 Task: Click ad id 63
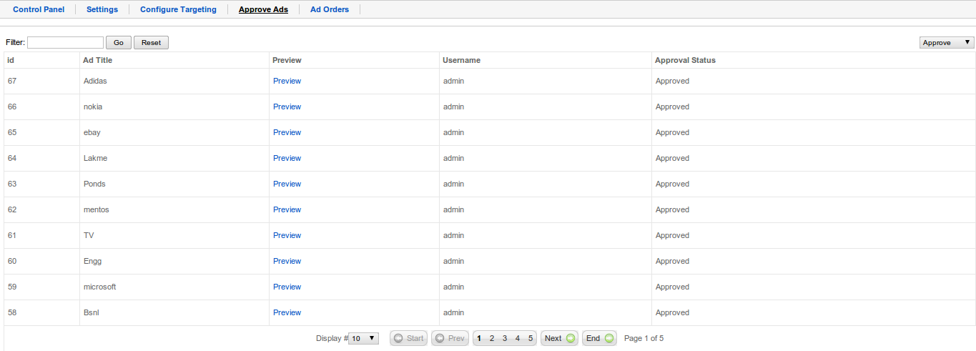tap(12, 184)
